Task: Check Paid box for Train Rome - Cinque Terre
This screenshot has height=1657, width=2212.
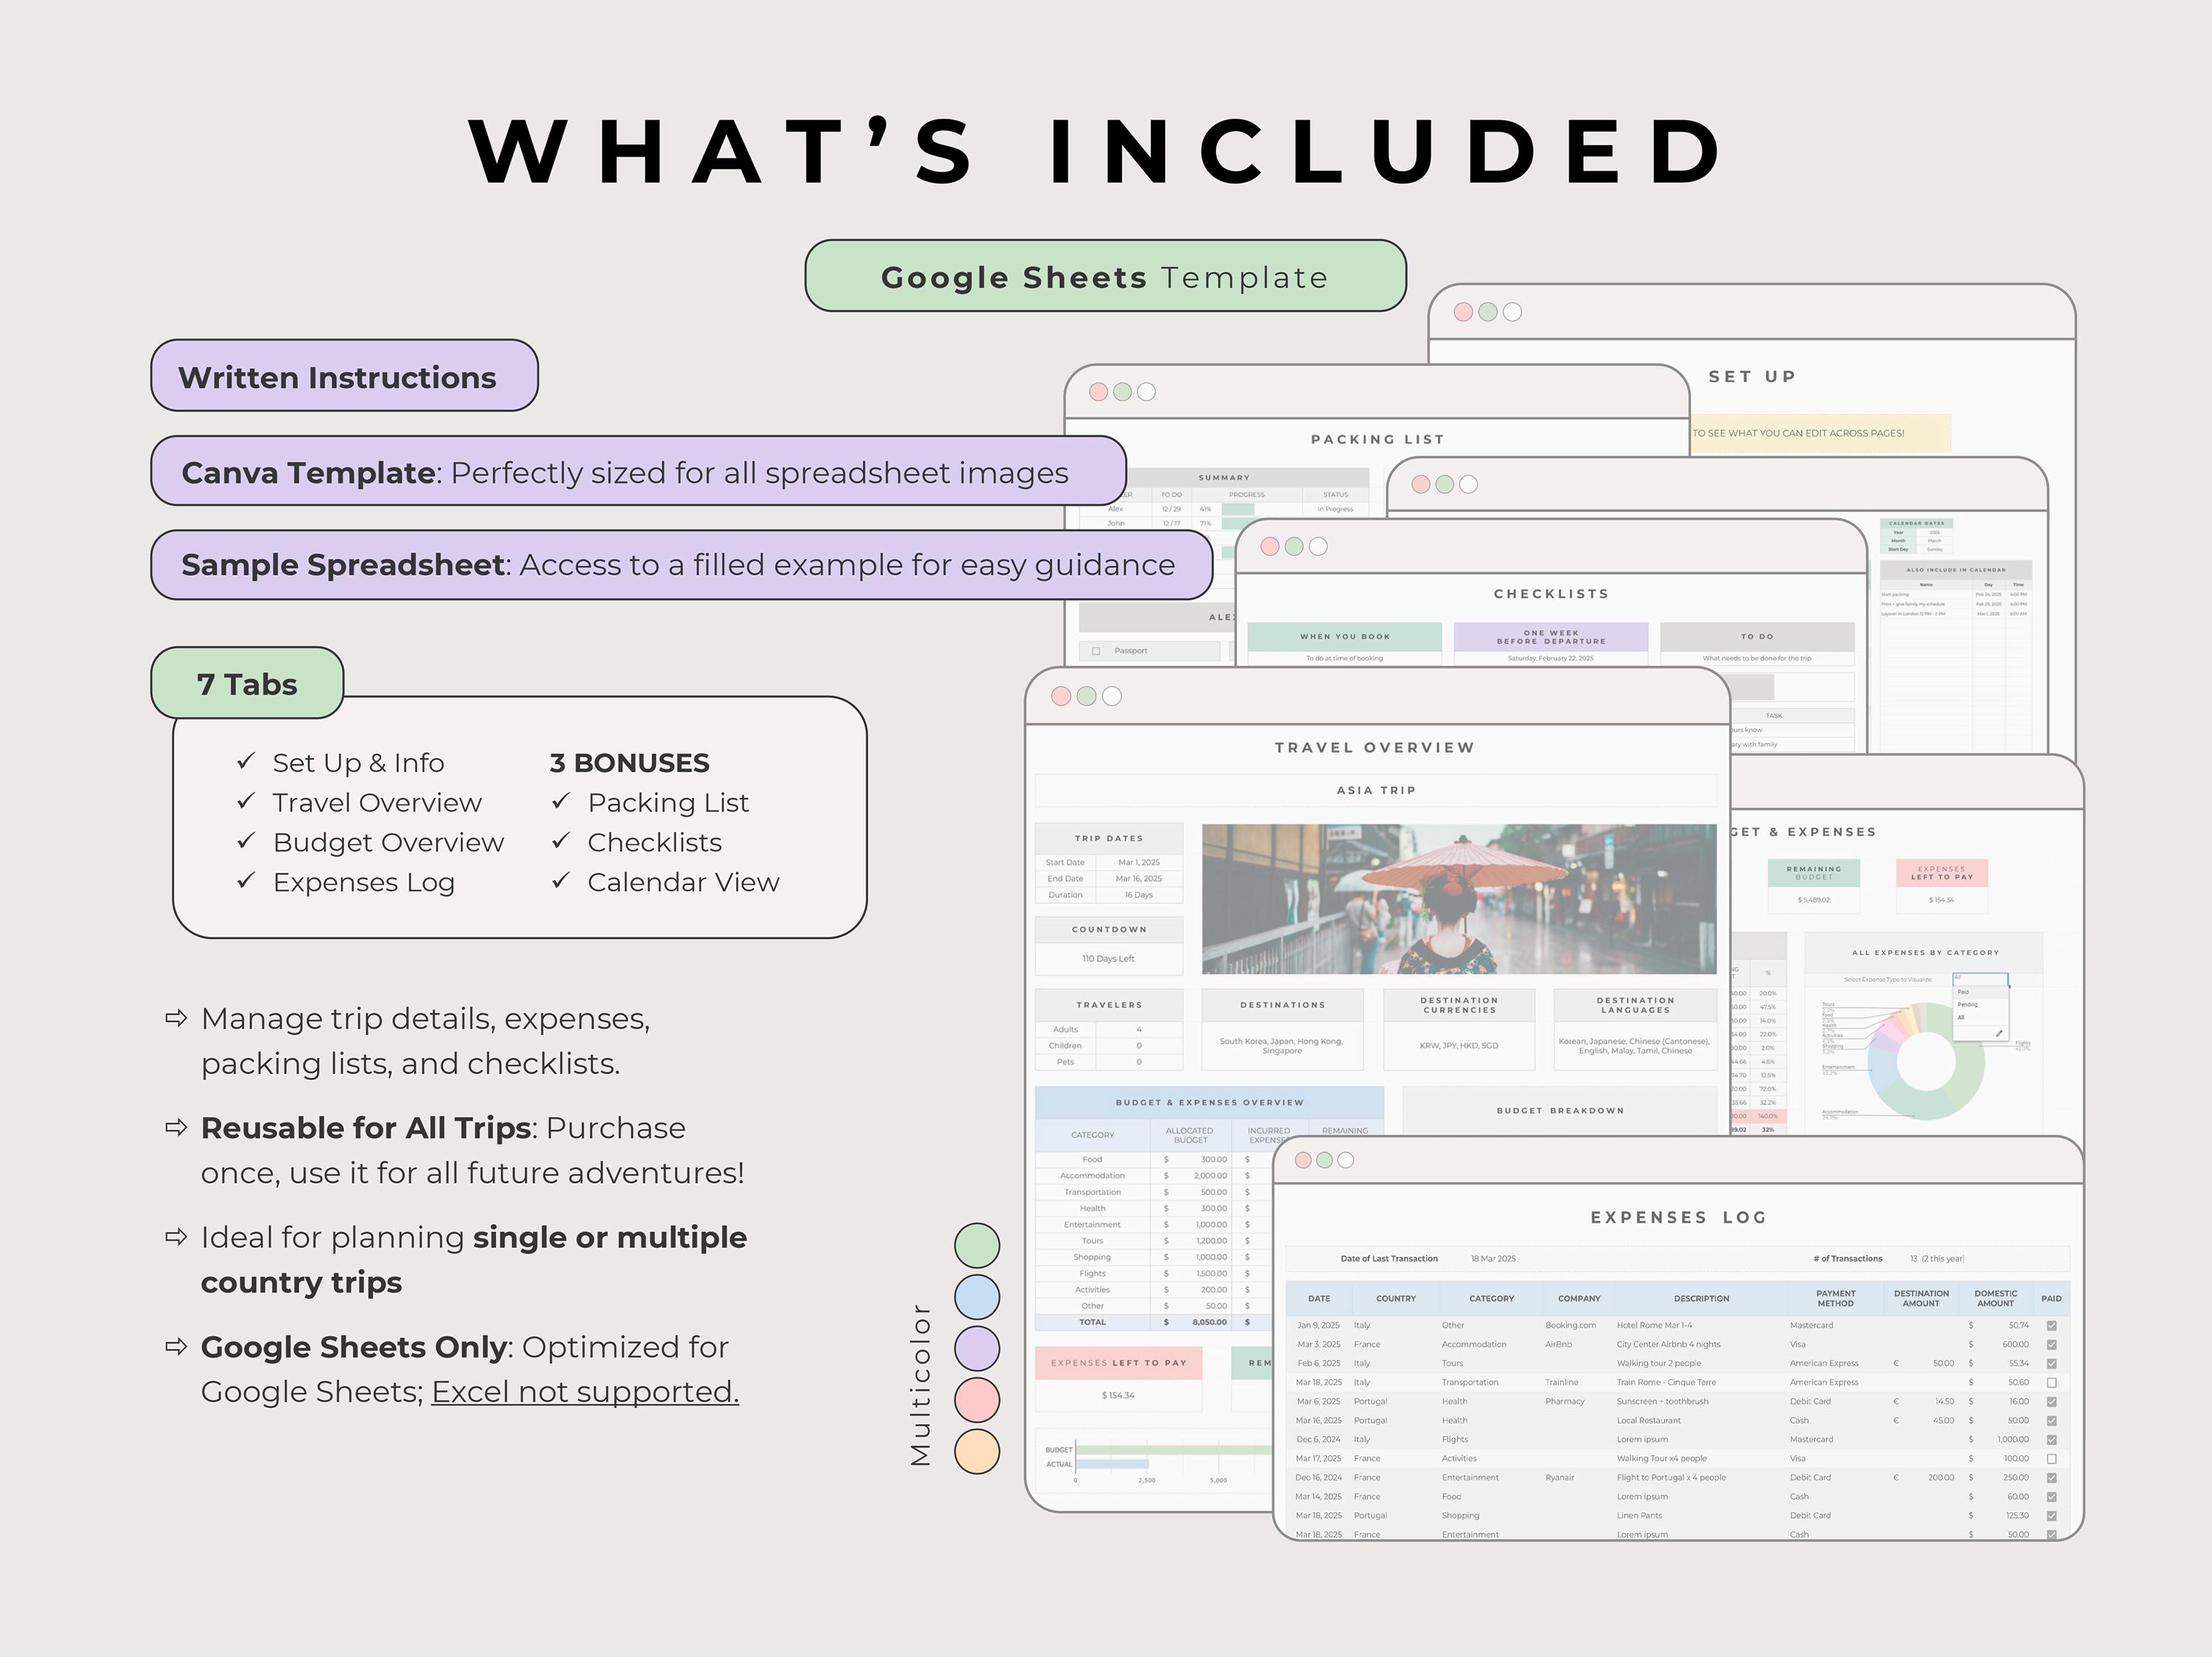Action: point(2051,1382)
